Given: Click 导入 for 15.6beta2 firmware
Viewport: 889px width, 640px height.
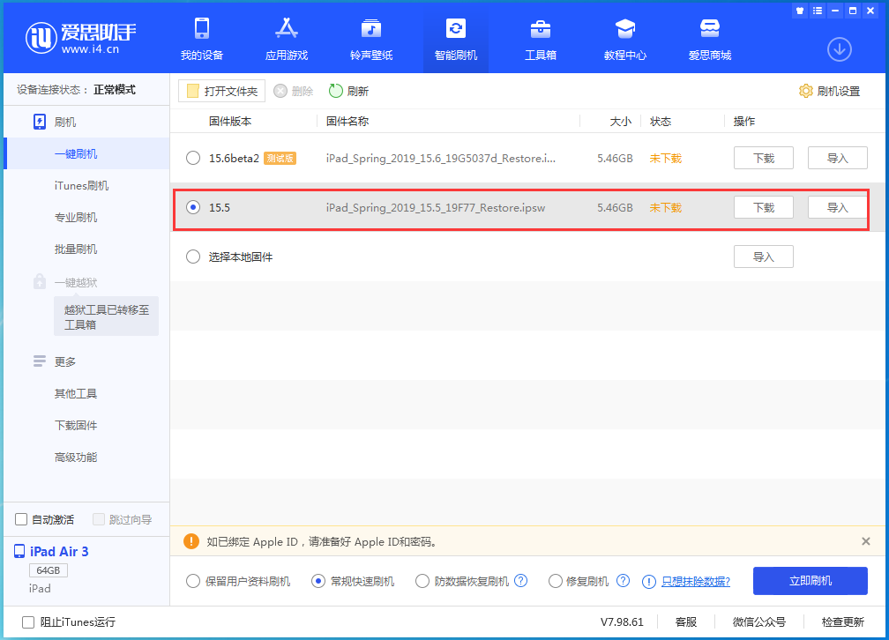Looking at the screenshot, I should coord(838,158).
